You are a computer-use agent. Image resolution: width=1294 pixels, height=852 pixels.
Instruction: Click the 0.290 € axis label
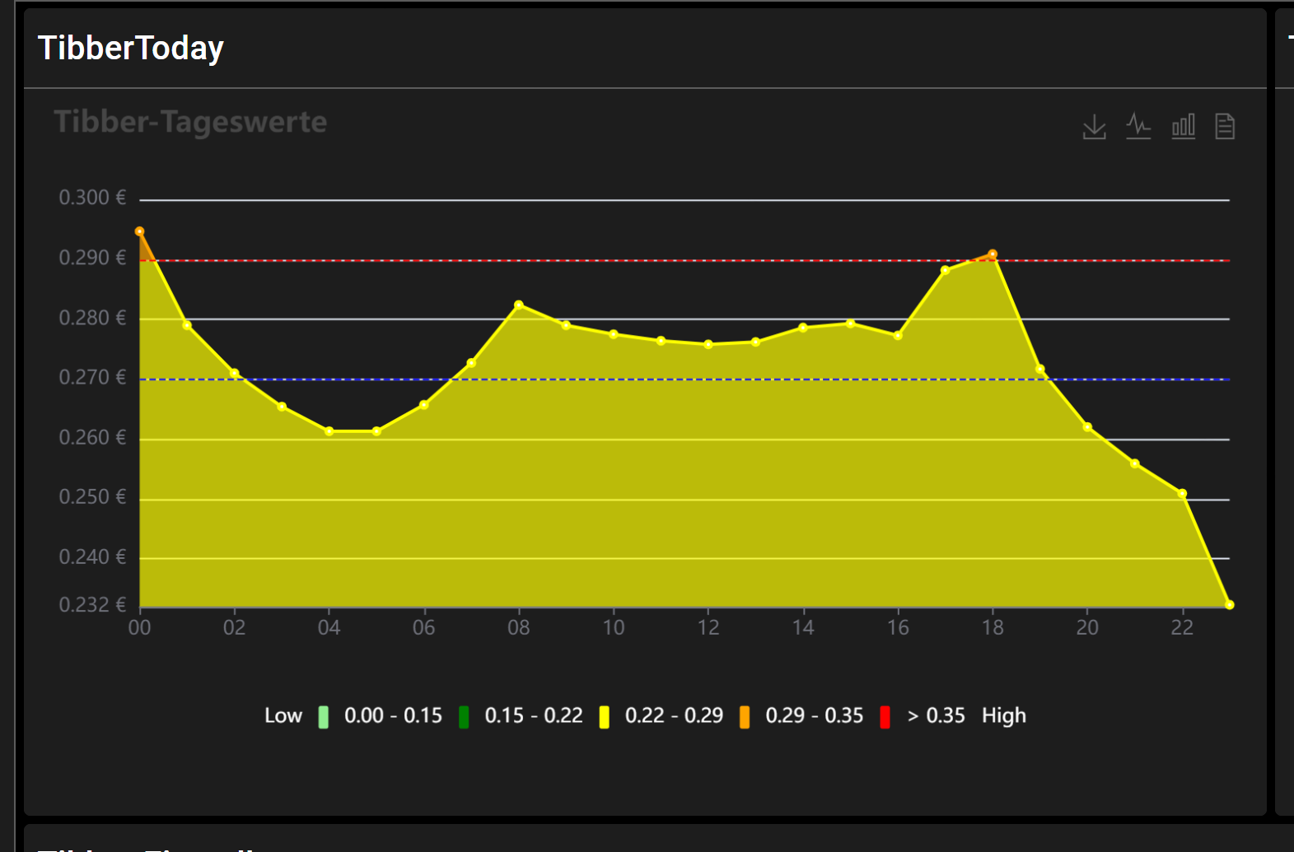pos(92,258)
